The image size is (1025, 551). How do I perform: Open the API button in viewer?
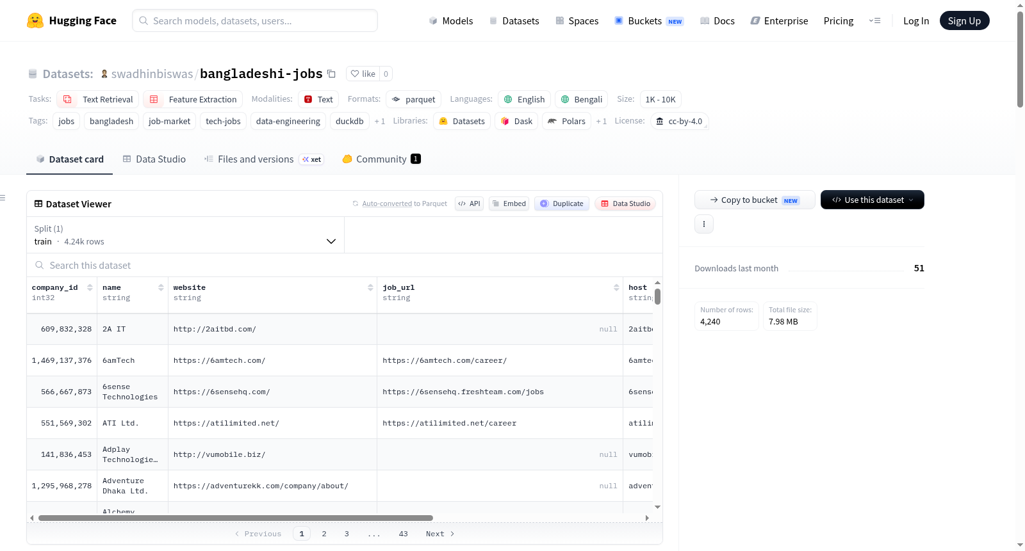pyautogui.click(x=470, y=204)
